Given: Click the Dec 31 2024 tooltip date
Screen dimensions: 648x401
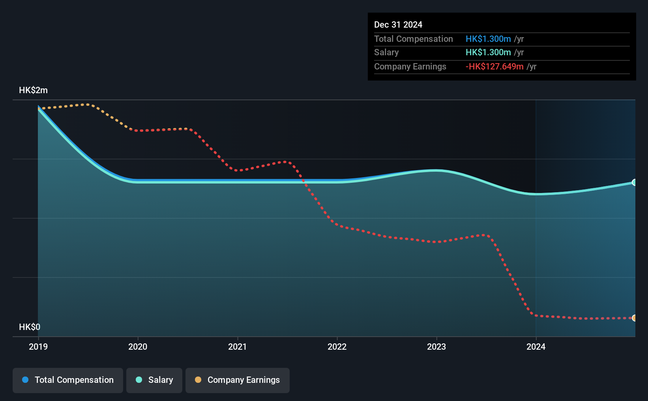Looking at the screenshot, I should (x=398, y=24).
